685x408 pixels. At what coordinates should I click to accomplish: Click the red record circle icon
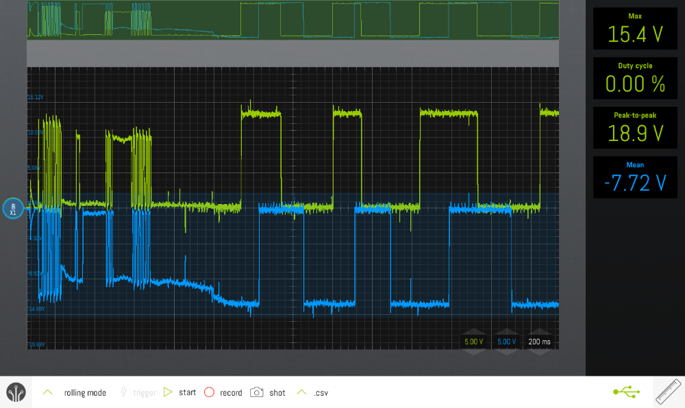coord(209,392)
